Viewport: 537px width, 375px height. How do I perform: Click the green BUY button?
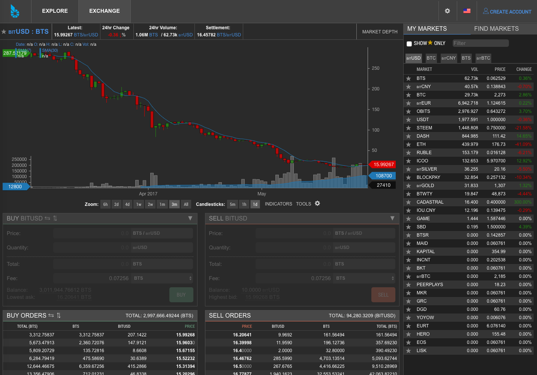[x=181, y=295]
